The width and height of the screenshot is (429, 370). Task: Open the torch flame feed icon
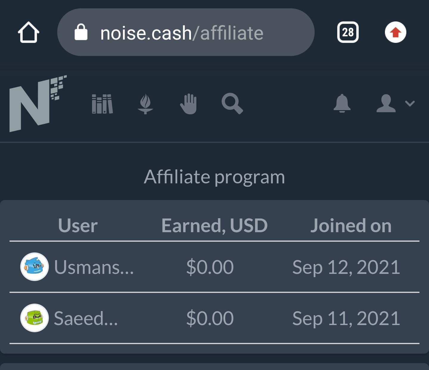[x=145, y=104]
